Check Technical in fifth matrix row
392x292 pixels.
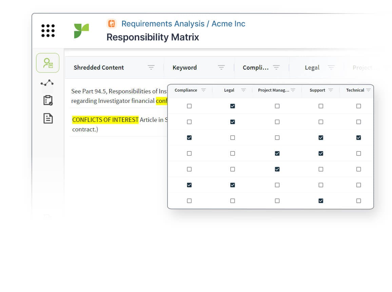[358, 169]
